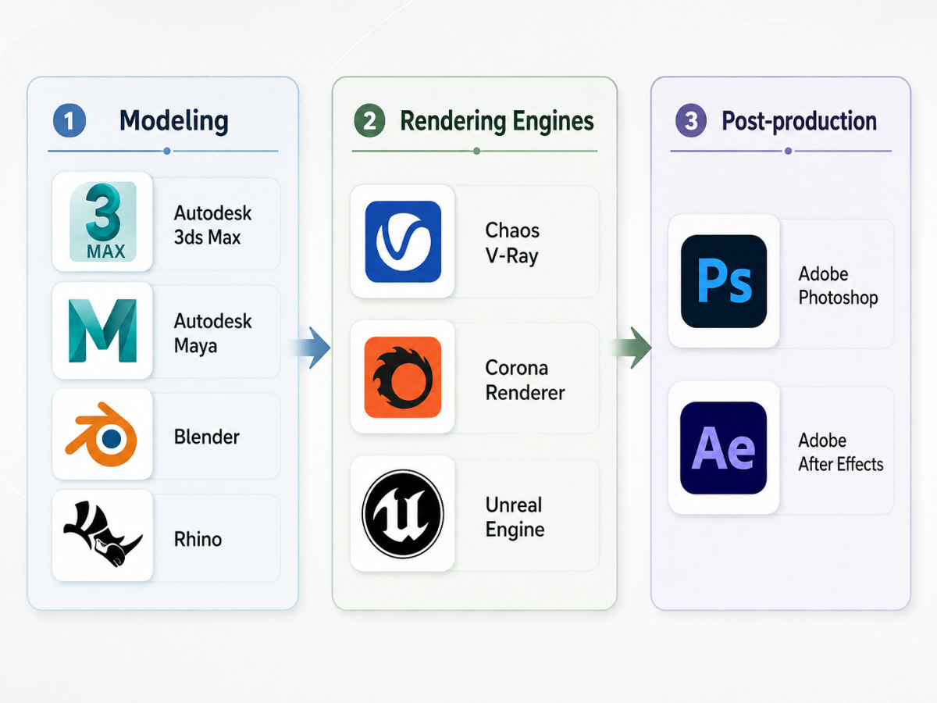Click the "Rhino" text label
This screenshot has height=703, width=937.
198,538
